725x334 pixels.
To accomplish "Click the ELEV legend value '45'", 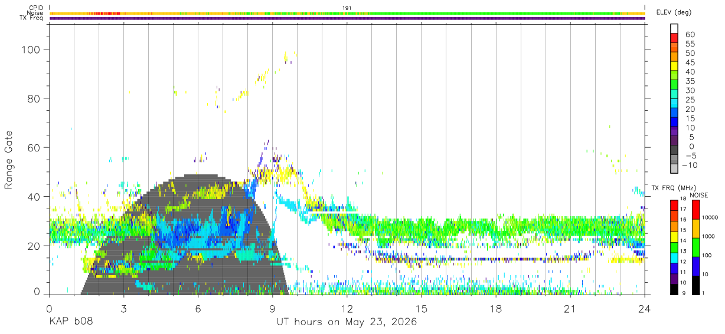I will pos(691,62).
